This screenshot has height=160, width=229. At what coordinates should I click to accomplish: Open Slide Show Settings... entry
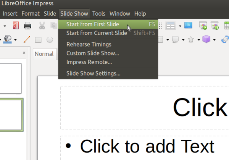(108, 73)
